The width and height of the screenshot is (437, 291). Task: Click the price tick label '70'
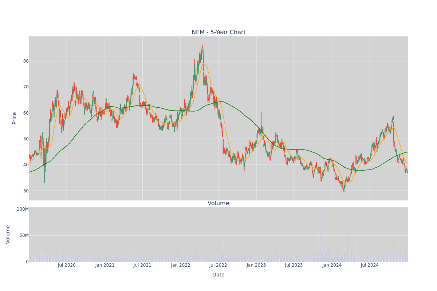[26, 87]
